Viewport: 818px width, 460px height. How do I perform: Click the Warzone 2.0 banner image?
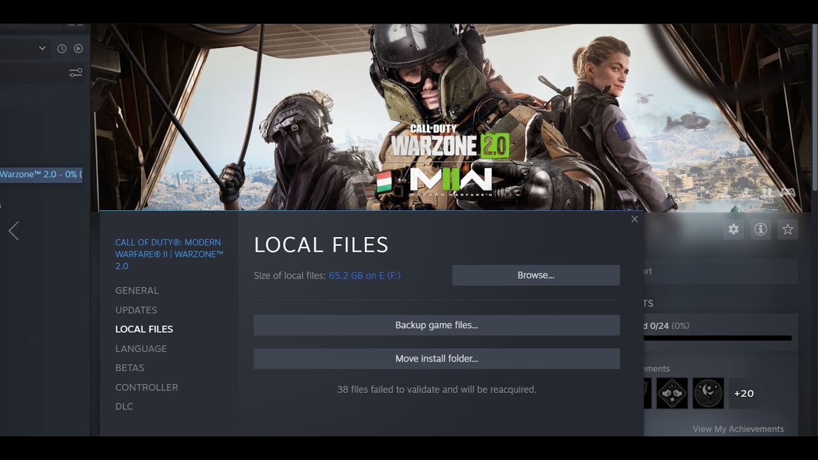(x=451, y=118)
